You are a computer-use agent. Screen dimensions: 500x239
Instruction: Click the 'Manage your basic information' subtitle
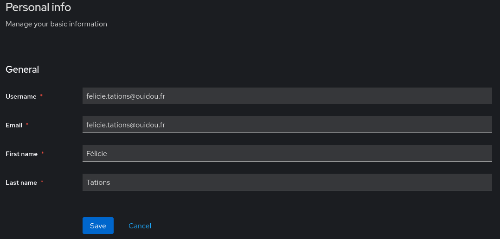pos(56,24)
